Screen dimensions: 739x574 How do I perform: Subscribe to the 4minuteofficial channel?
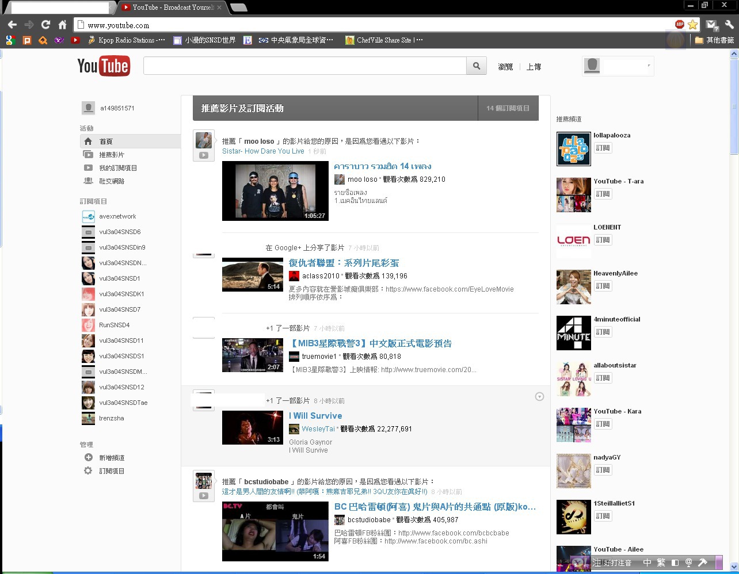(603, 332)
